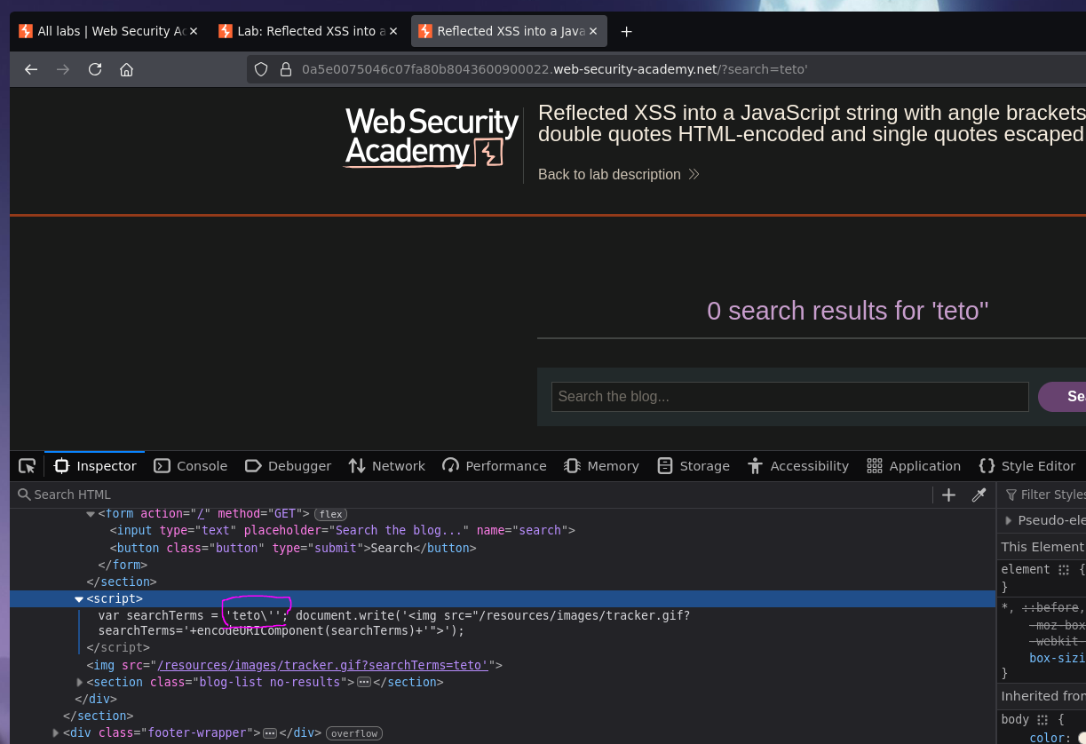This screenshot has height=744, width=1086.
Task: Open the Memory panel
Action: [601, 466]
